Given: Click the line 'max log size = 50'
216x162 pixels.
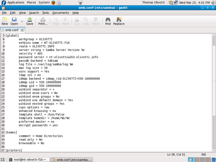Looking at the screenshot, I should pos(33,68).
